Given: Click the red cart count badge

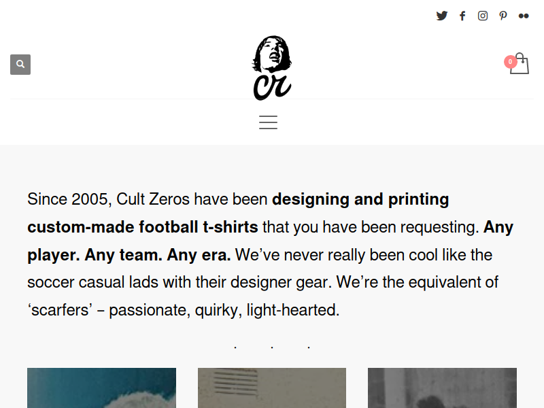Looking at the screenshot, I should click(511, 62).
